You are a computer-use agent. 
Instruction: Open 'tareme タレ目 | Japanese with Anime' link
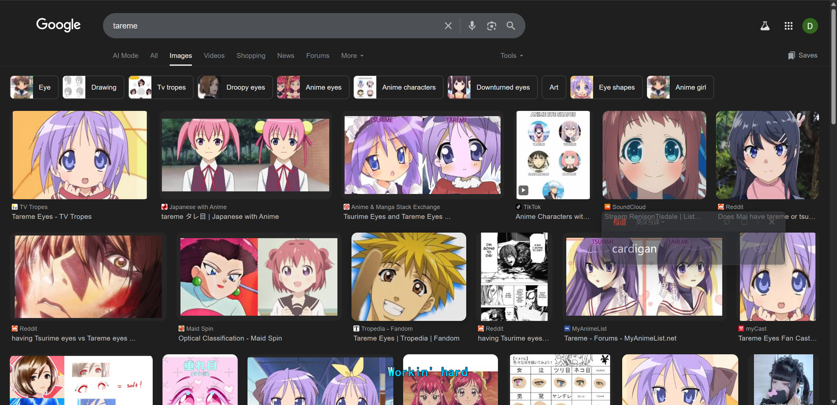[220, 217]
